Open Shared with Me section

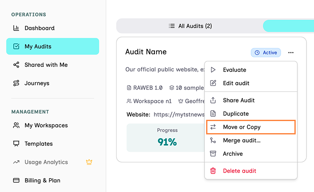click(52, 65)
